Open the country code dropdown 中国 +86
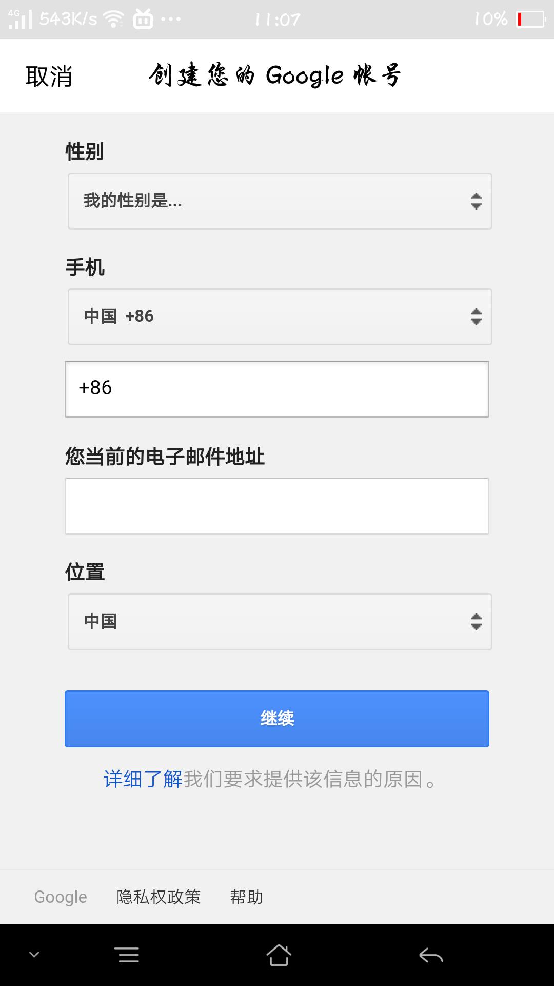The width and height of the screenshot is (554, 986). [x=280, y=316]
